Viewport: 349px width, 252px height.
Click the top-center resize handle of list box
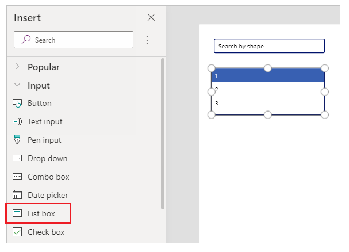tap(268, 68)
